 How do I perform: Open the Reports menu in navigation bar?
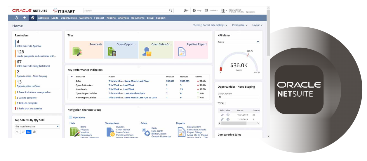(111, 18)
